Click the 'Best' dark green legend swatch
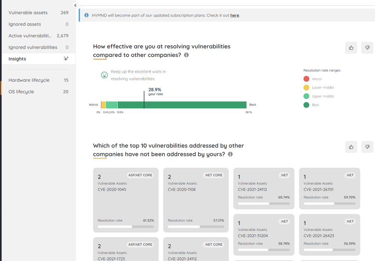This screenshot has width=375, height=261. coord(306,105)
